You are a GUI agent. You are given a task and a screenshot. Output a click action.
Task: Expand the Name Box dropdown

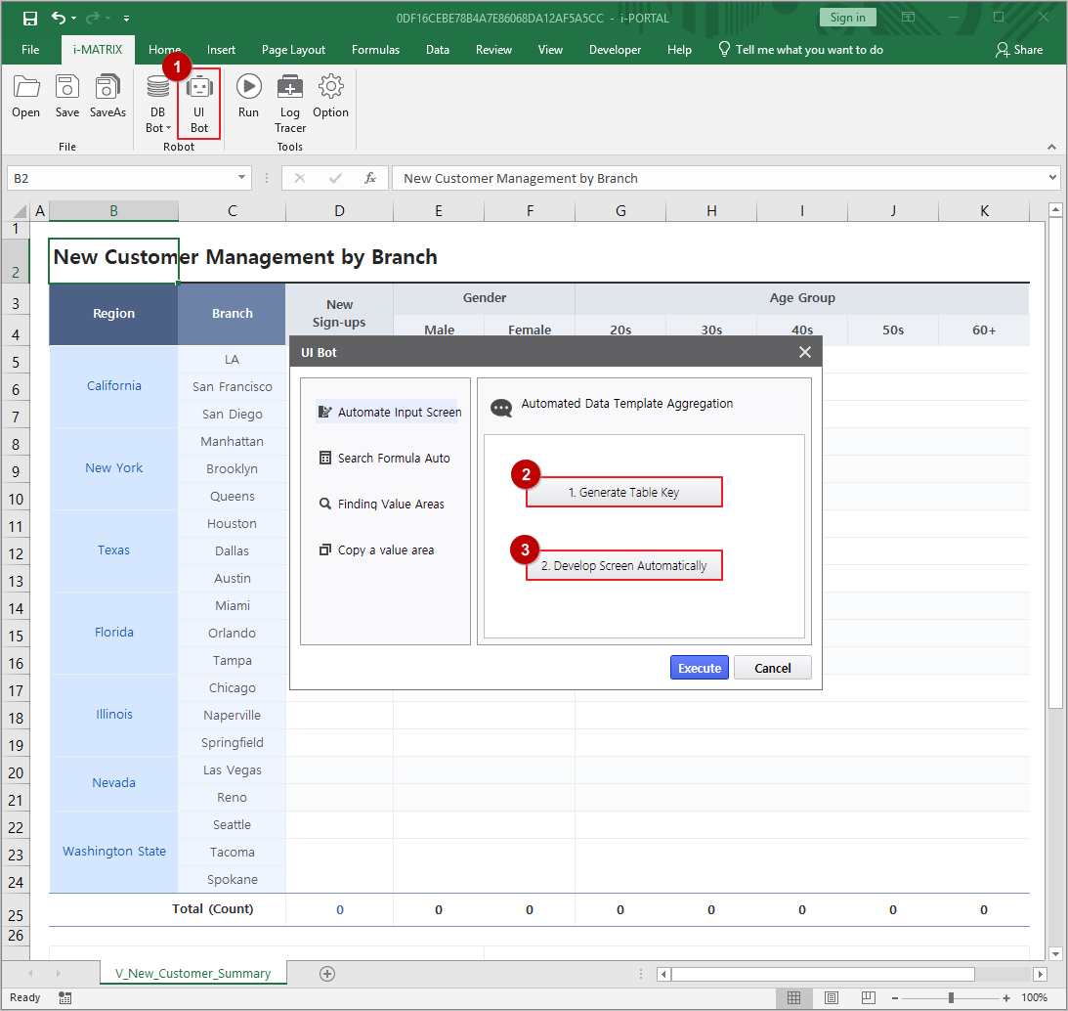click(242, 178)
